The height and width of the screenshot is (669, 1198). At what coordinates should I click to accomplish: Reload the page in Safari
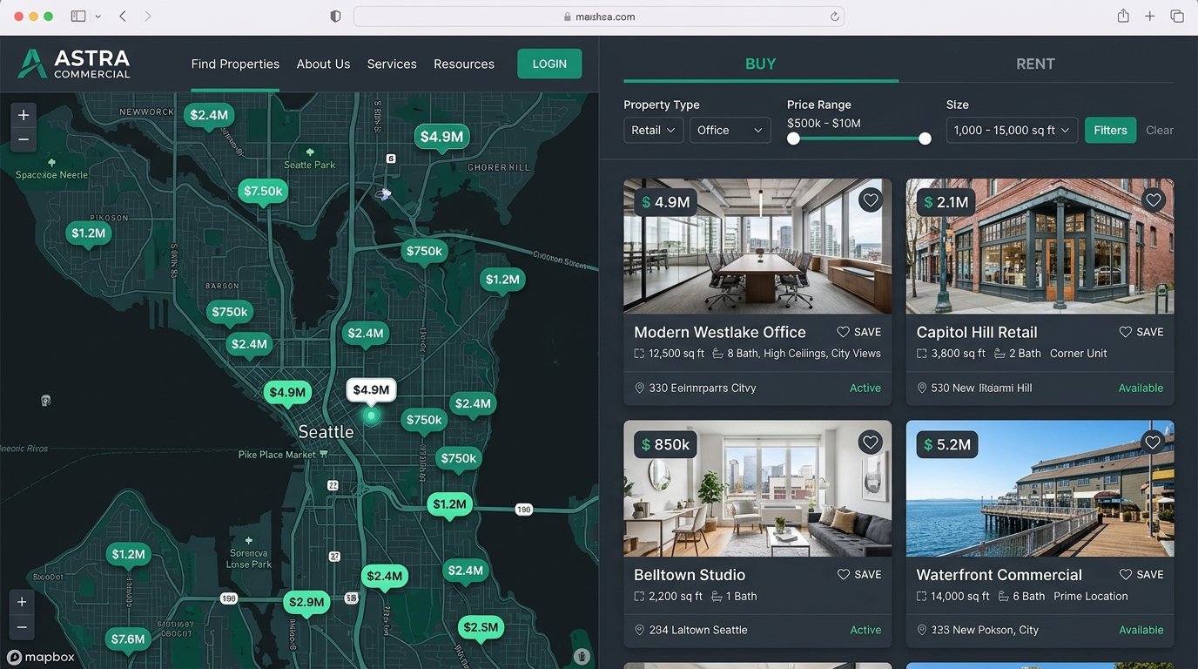(x=835, y=17)
